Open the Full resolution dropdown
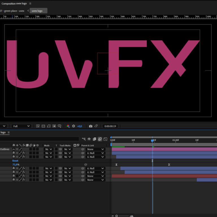This screenshot has height=217, width=217. coord(21,126)
